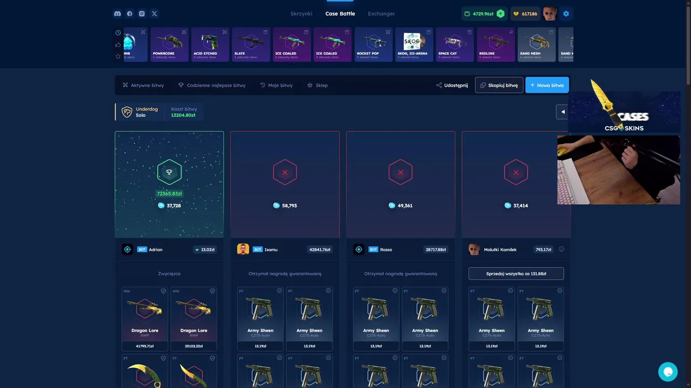Click the heart coins counter 617186
Screen dimensions: 691x388
tap(525, 13)
